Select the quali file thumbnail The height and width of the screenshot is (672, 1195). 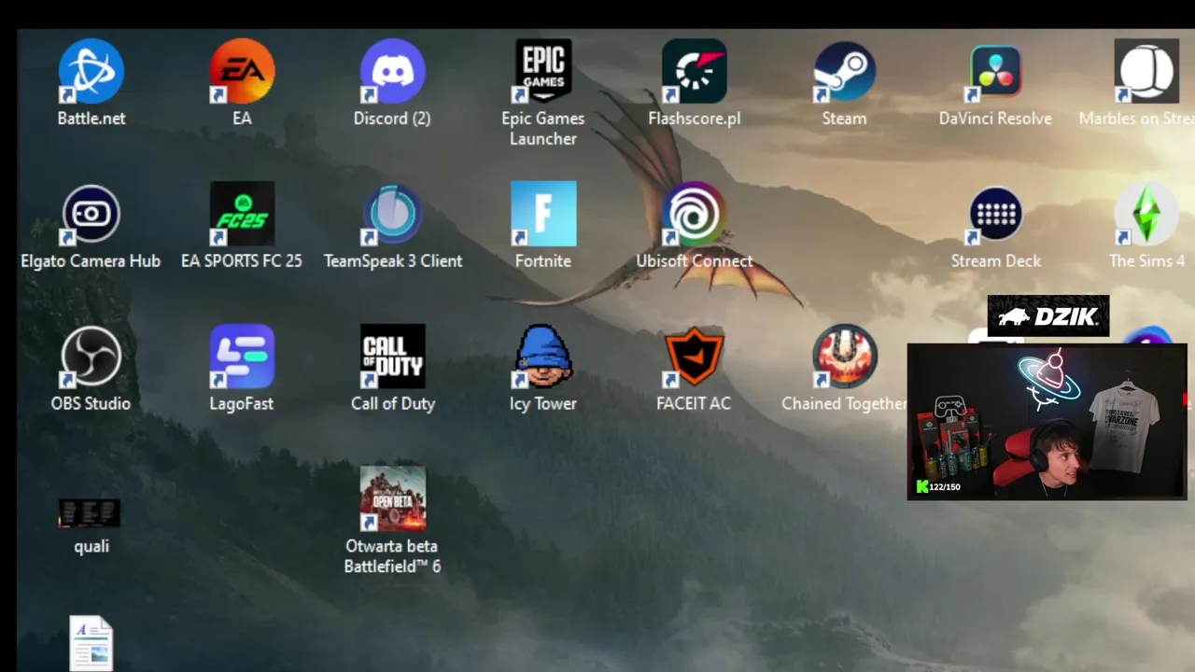point(91,513)
